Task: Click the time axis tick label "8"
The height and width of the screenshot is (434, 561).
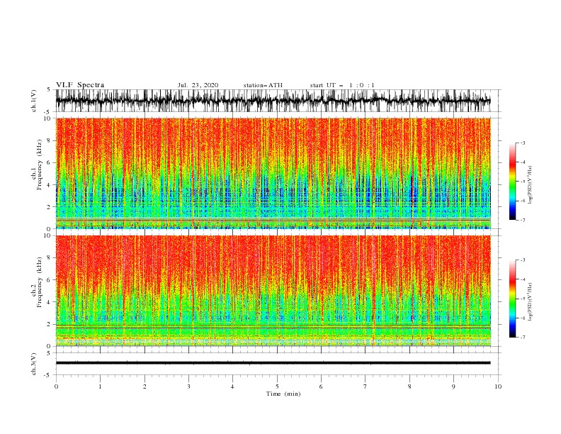Action: point(409,386)
